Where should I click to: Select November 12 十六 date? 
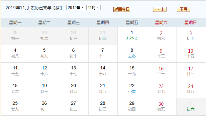coord(44,71)
